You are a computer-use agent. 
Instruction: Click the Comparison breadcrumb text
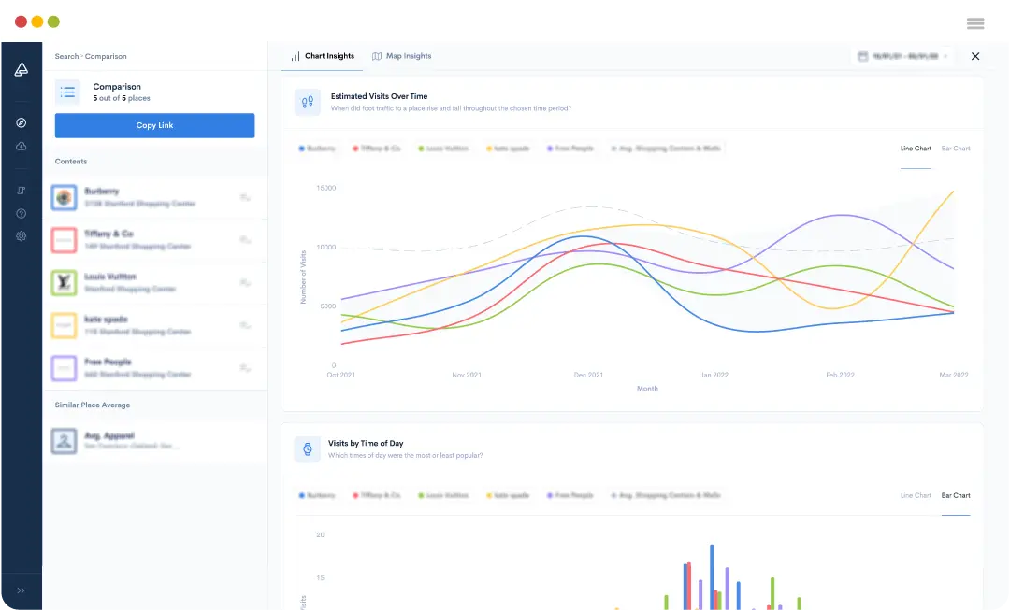(106, 57)
